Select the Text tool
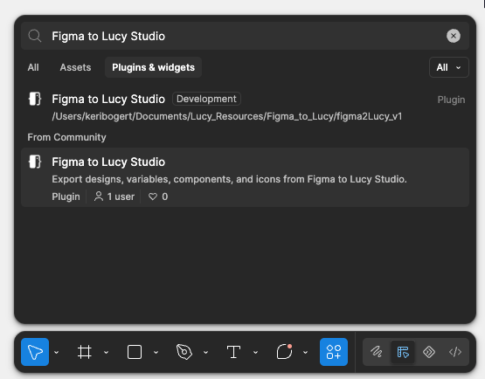This screenshot has width=485, height=379. pyautogui.click(x=233, y=352)
